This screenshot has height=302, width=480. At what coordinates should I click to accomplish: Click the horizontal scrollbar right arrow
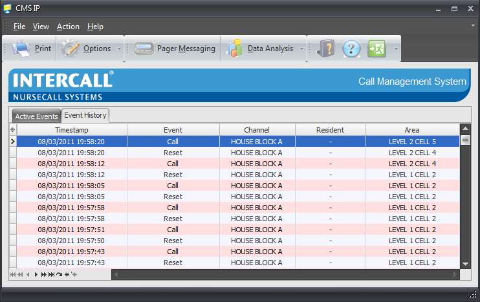(x=455, y=275)
